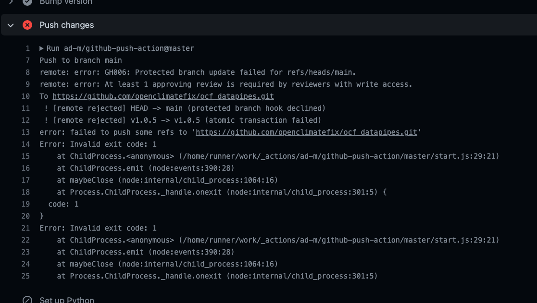Click the GH006 protected branch error line
The width and height of the screenshot is (537, 303).
pyautogui.click(x=195, y=72)
